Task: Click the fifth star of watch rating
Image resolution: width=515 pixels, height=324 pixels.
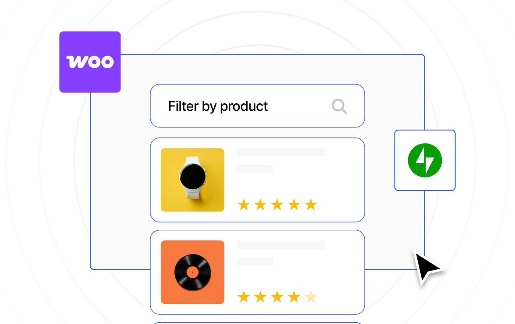Action: point(311,204)
